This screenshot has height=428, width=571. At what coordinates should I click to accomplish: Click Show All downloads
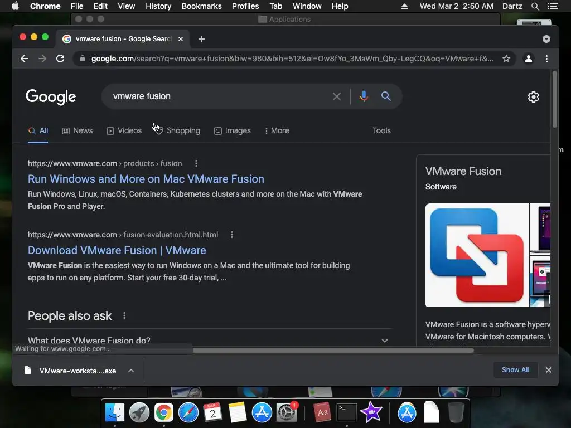pyautogui.click(x=515, y=370)
